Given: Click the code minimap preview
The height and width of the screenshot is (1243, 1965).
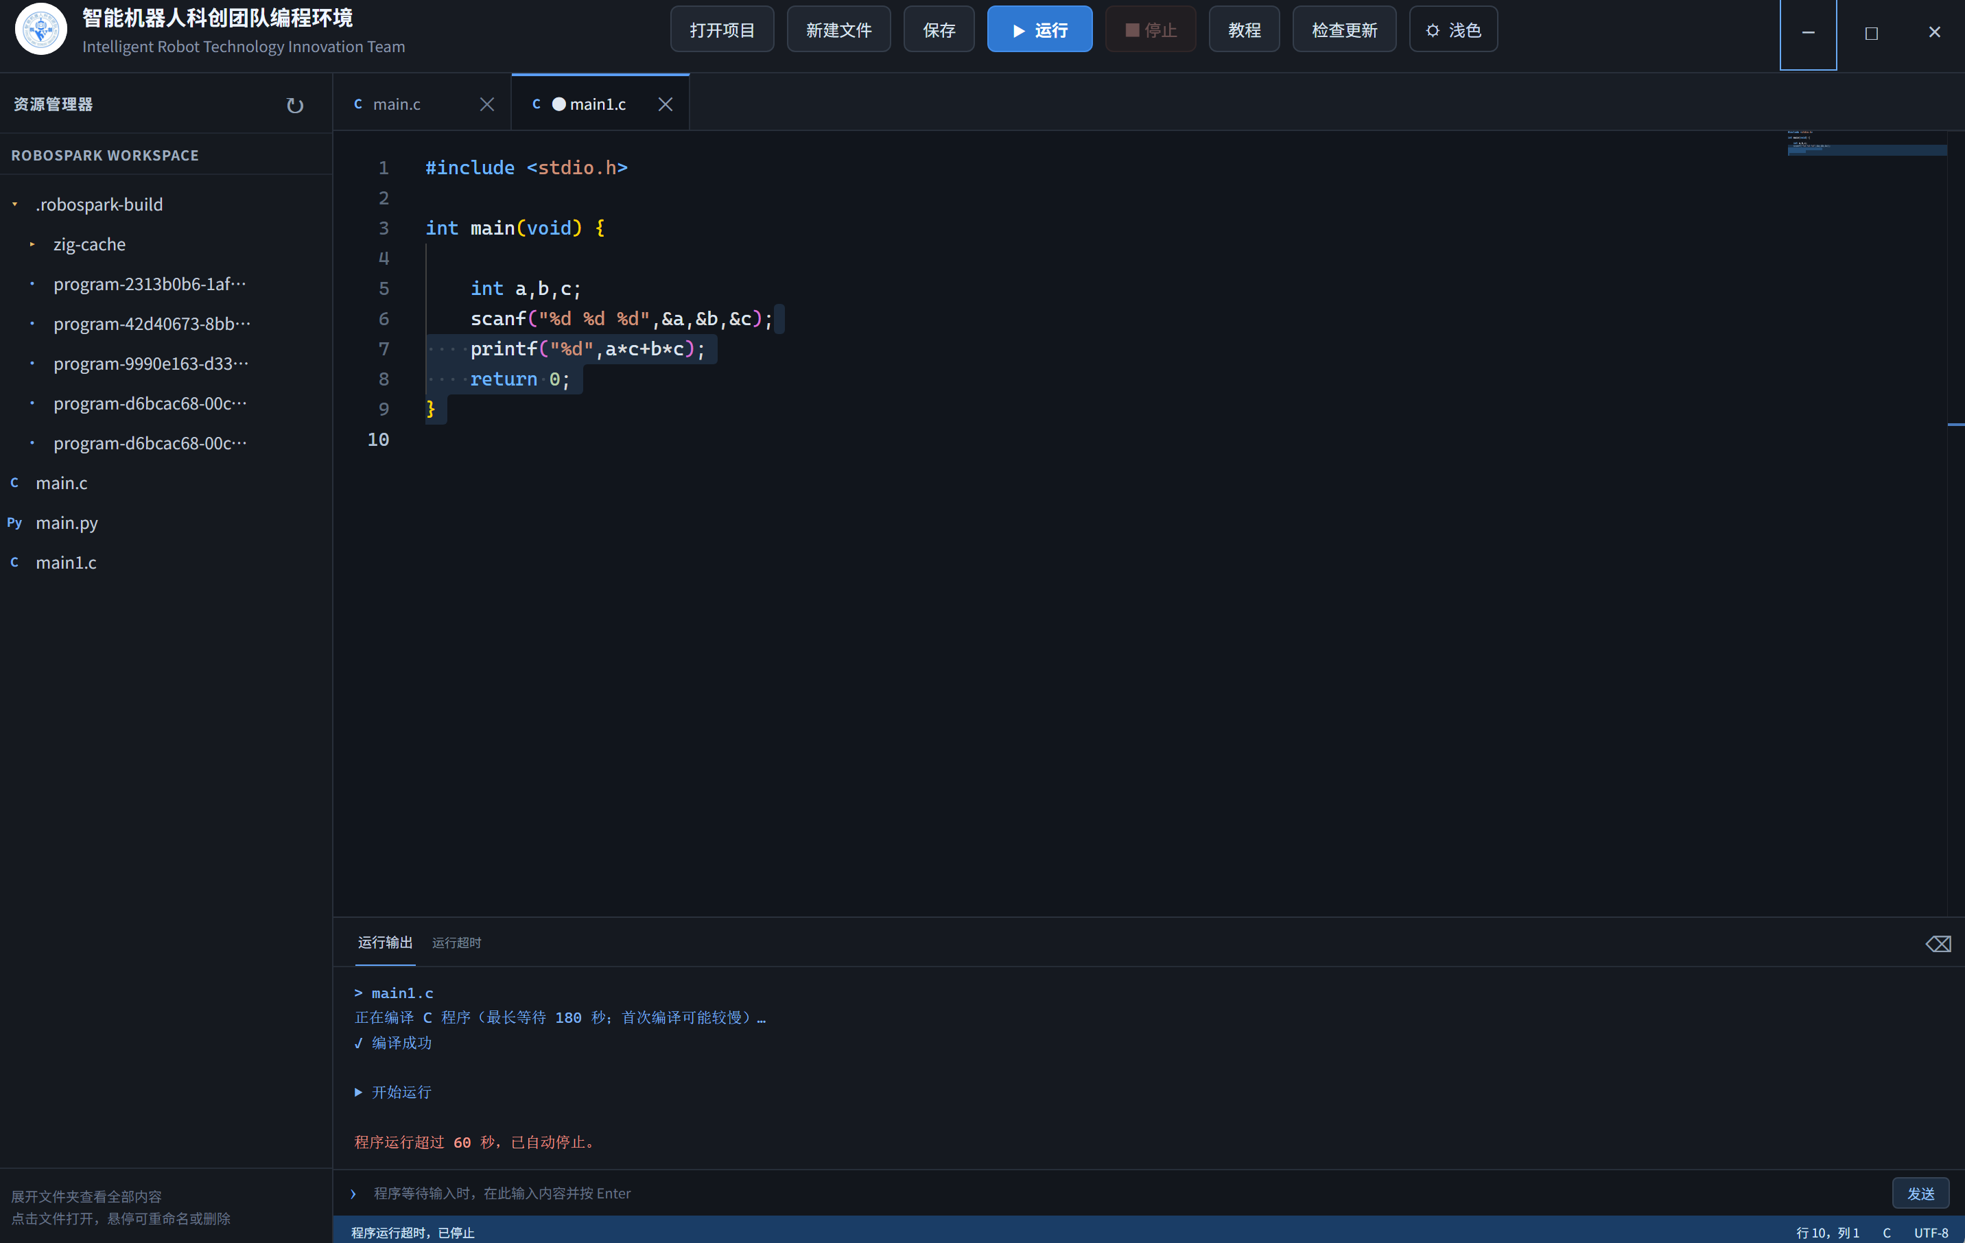Looking at the screenshot, I should 1866,143.
